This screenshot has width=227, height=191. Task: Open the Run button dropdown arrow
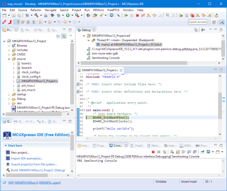click(x=72, y=15)
